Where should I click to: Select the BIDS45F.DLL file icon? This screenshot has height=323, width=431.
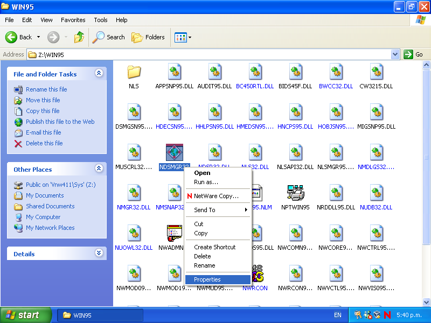(x=295, y=72)
